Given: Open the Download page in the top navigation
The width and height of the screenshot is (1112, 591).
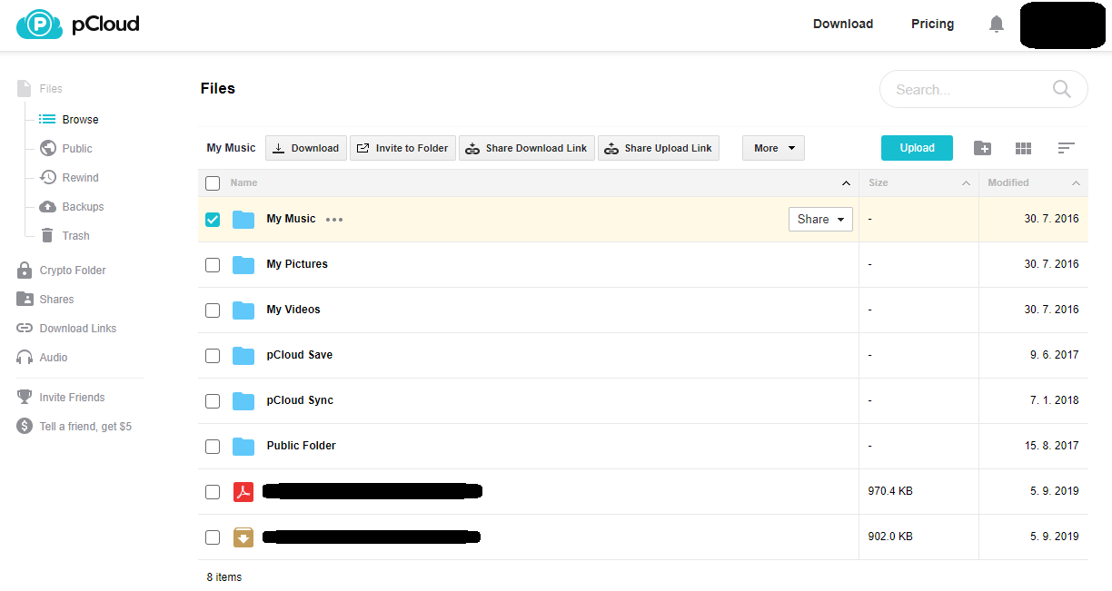Looking at the screenshot, I should 843,25.
